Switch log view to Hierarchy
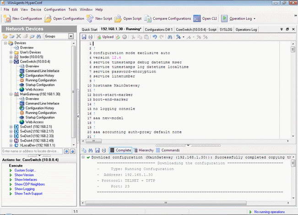Viewport: 298px width, 215px height. [x=144, y=150]
